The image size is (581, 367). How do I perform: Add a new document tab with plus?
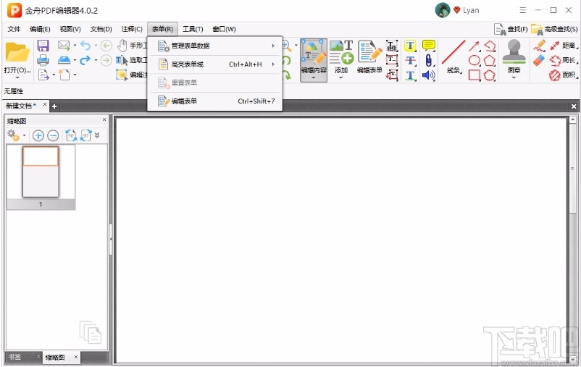[x=54, y=106]
